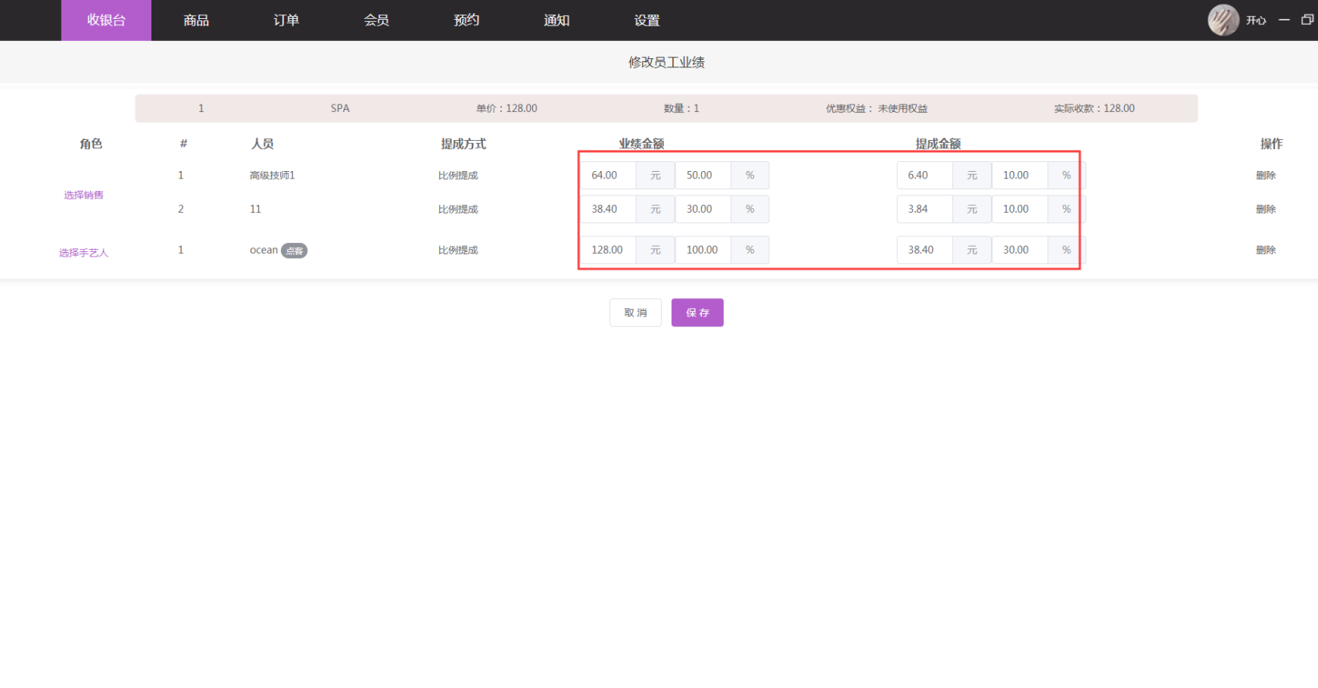This screenshot has height=688, width=1318.
Task: Switch to the 设置 tab
Action: click(x=647, y=20)
